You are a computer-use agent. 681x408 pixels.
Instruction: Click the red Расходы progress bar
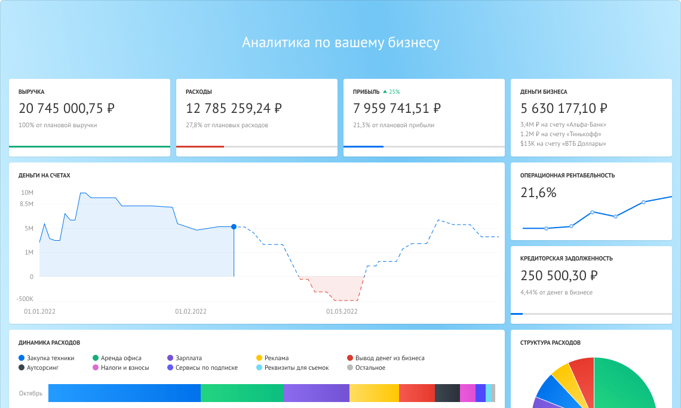(x=200, y=147)
